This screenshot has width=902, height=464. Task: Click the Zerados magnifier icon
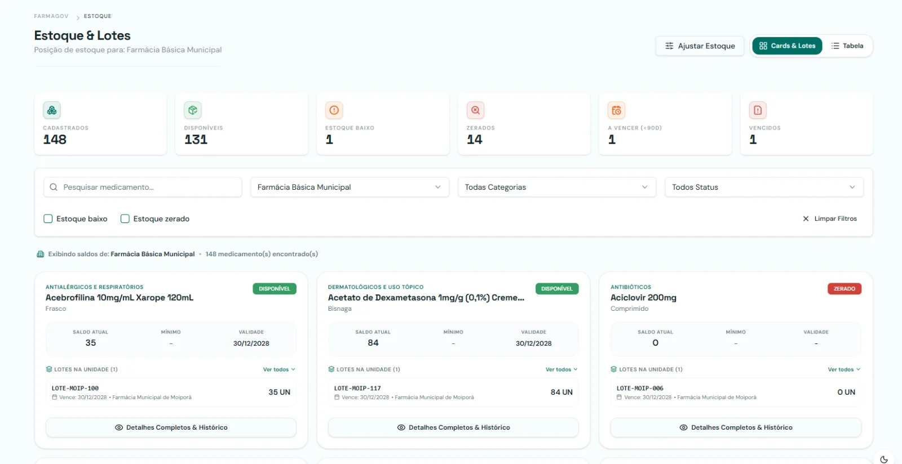pos(475,110)
